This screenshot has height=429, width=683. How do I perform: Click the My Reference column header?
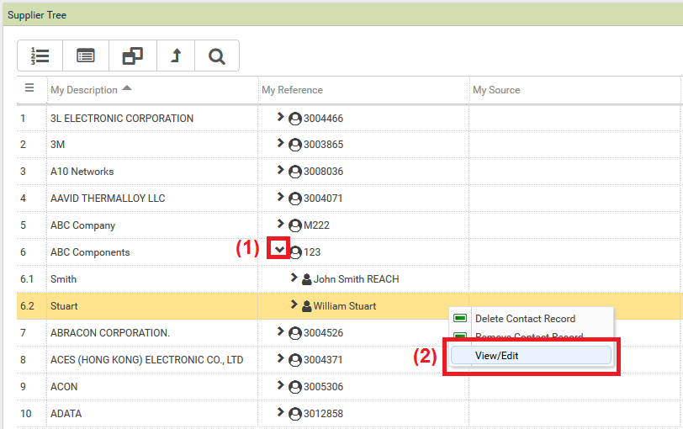point(292,90)
